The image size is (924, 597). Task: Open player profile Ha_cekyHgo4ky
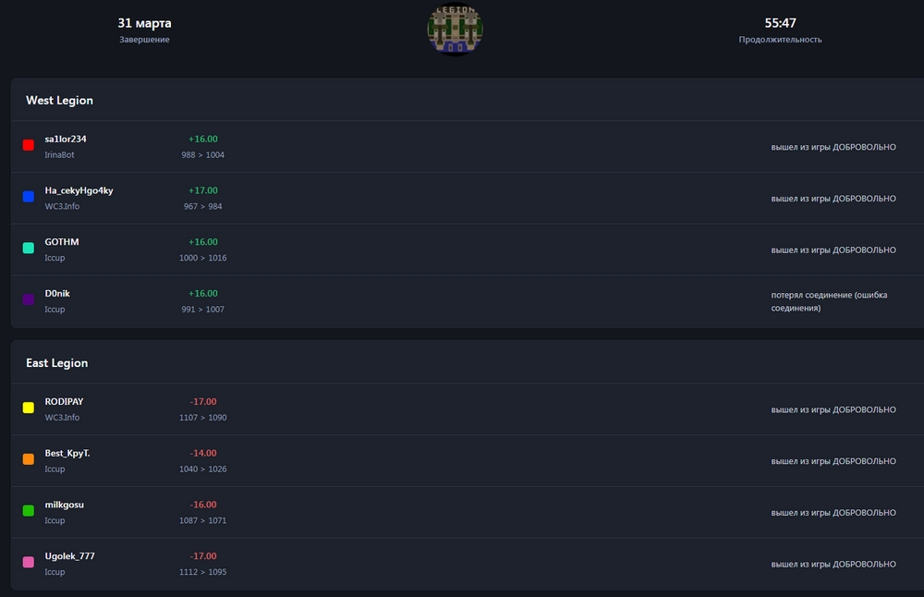click(79, 190)
